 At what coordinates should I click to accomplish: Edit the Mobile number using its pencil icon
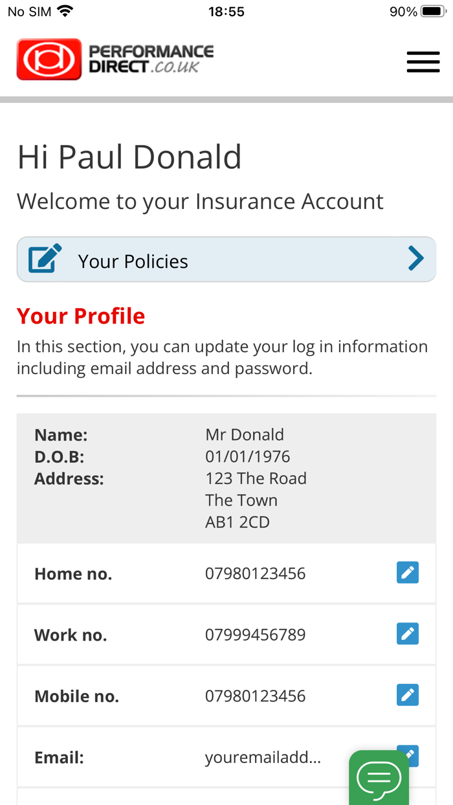point(408,694)
